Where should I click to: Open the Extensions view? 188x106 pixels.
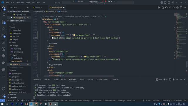tap(3, 35)
